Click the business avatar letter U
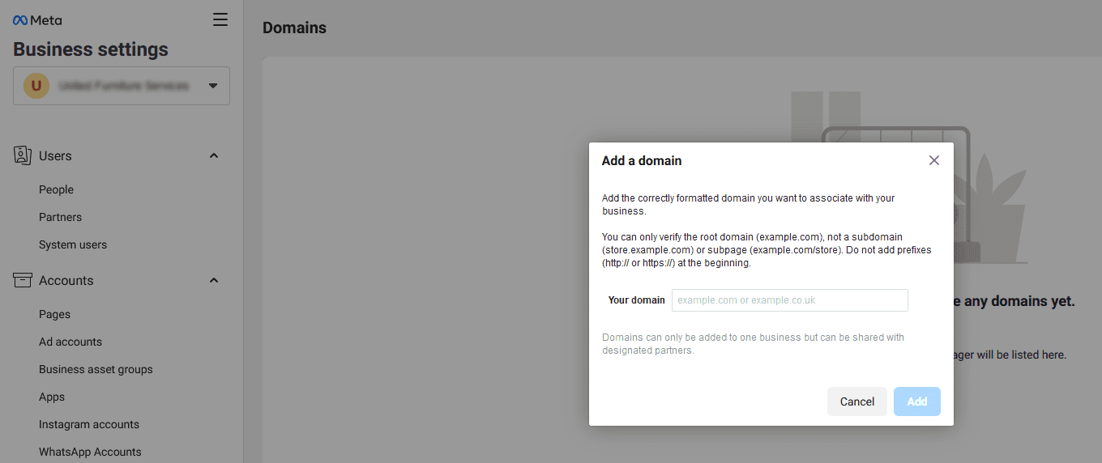Viewport: 1102px width, 463px height. tap(36, 86)
